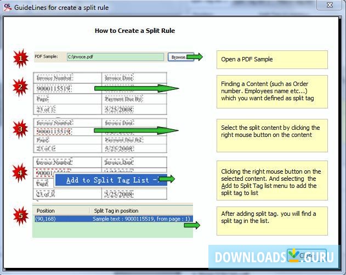Click the 'After adding split tag' note
This screenshot has width=346, height=275.
pyautogui.click(x=272, y=221)
